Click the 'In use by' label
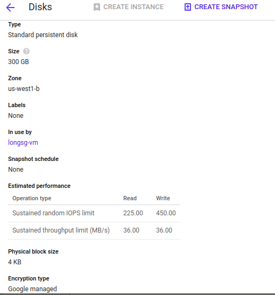This screenshot has width=275, height=295. click(20, 132)
